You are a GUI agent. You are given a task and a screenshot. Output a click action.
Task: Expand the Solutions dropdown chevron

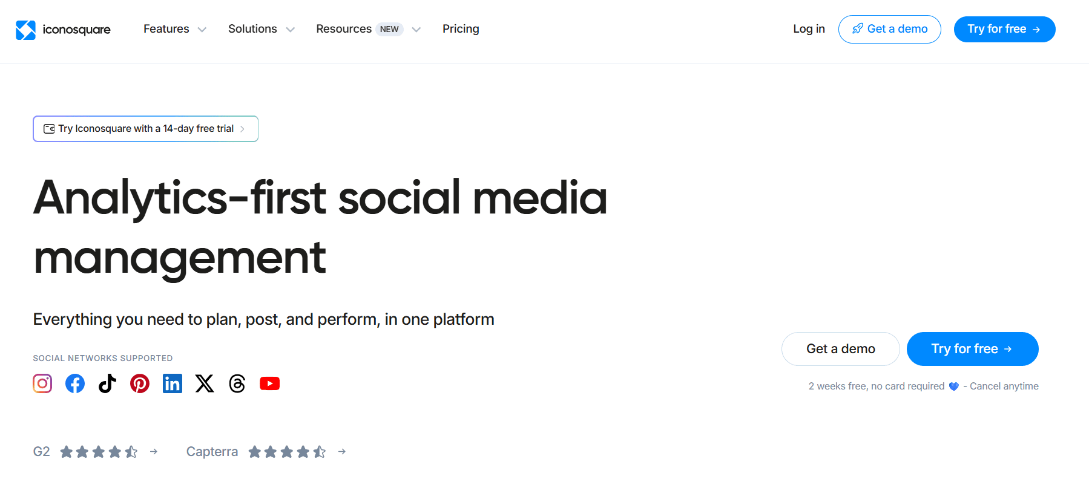tap(291, 30)
